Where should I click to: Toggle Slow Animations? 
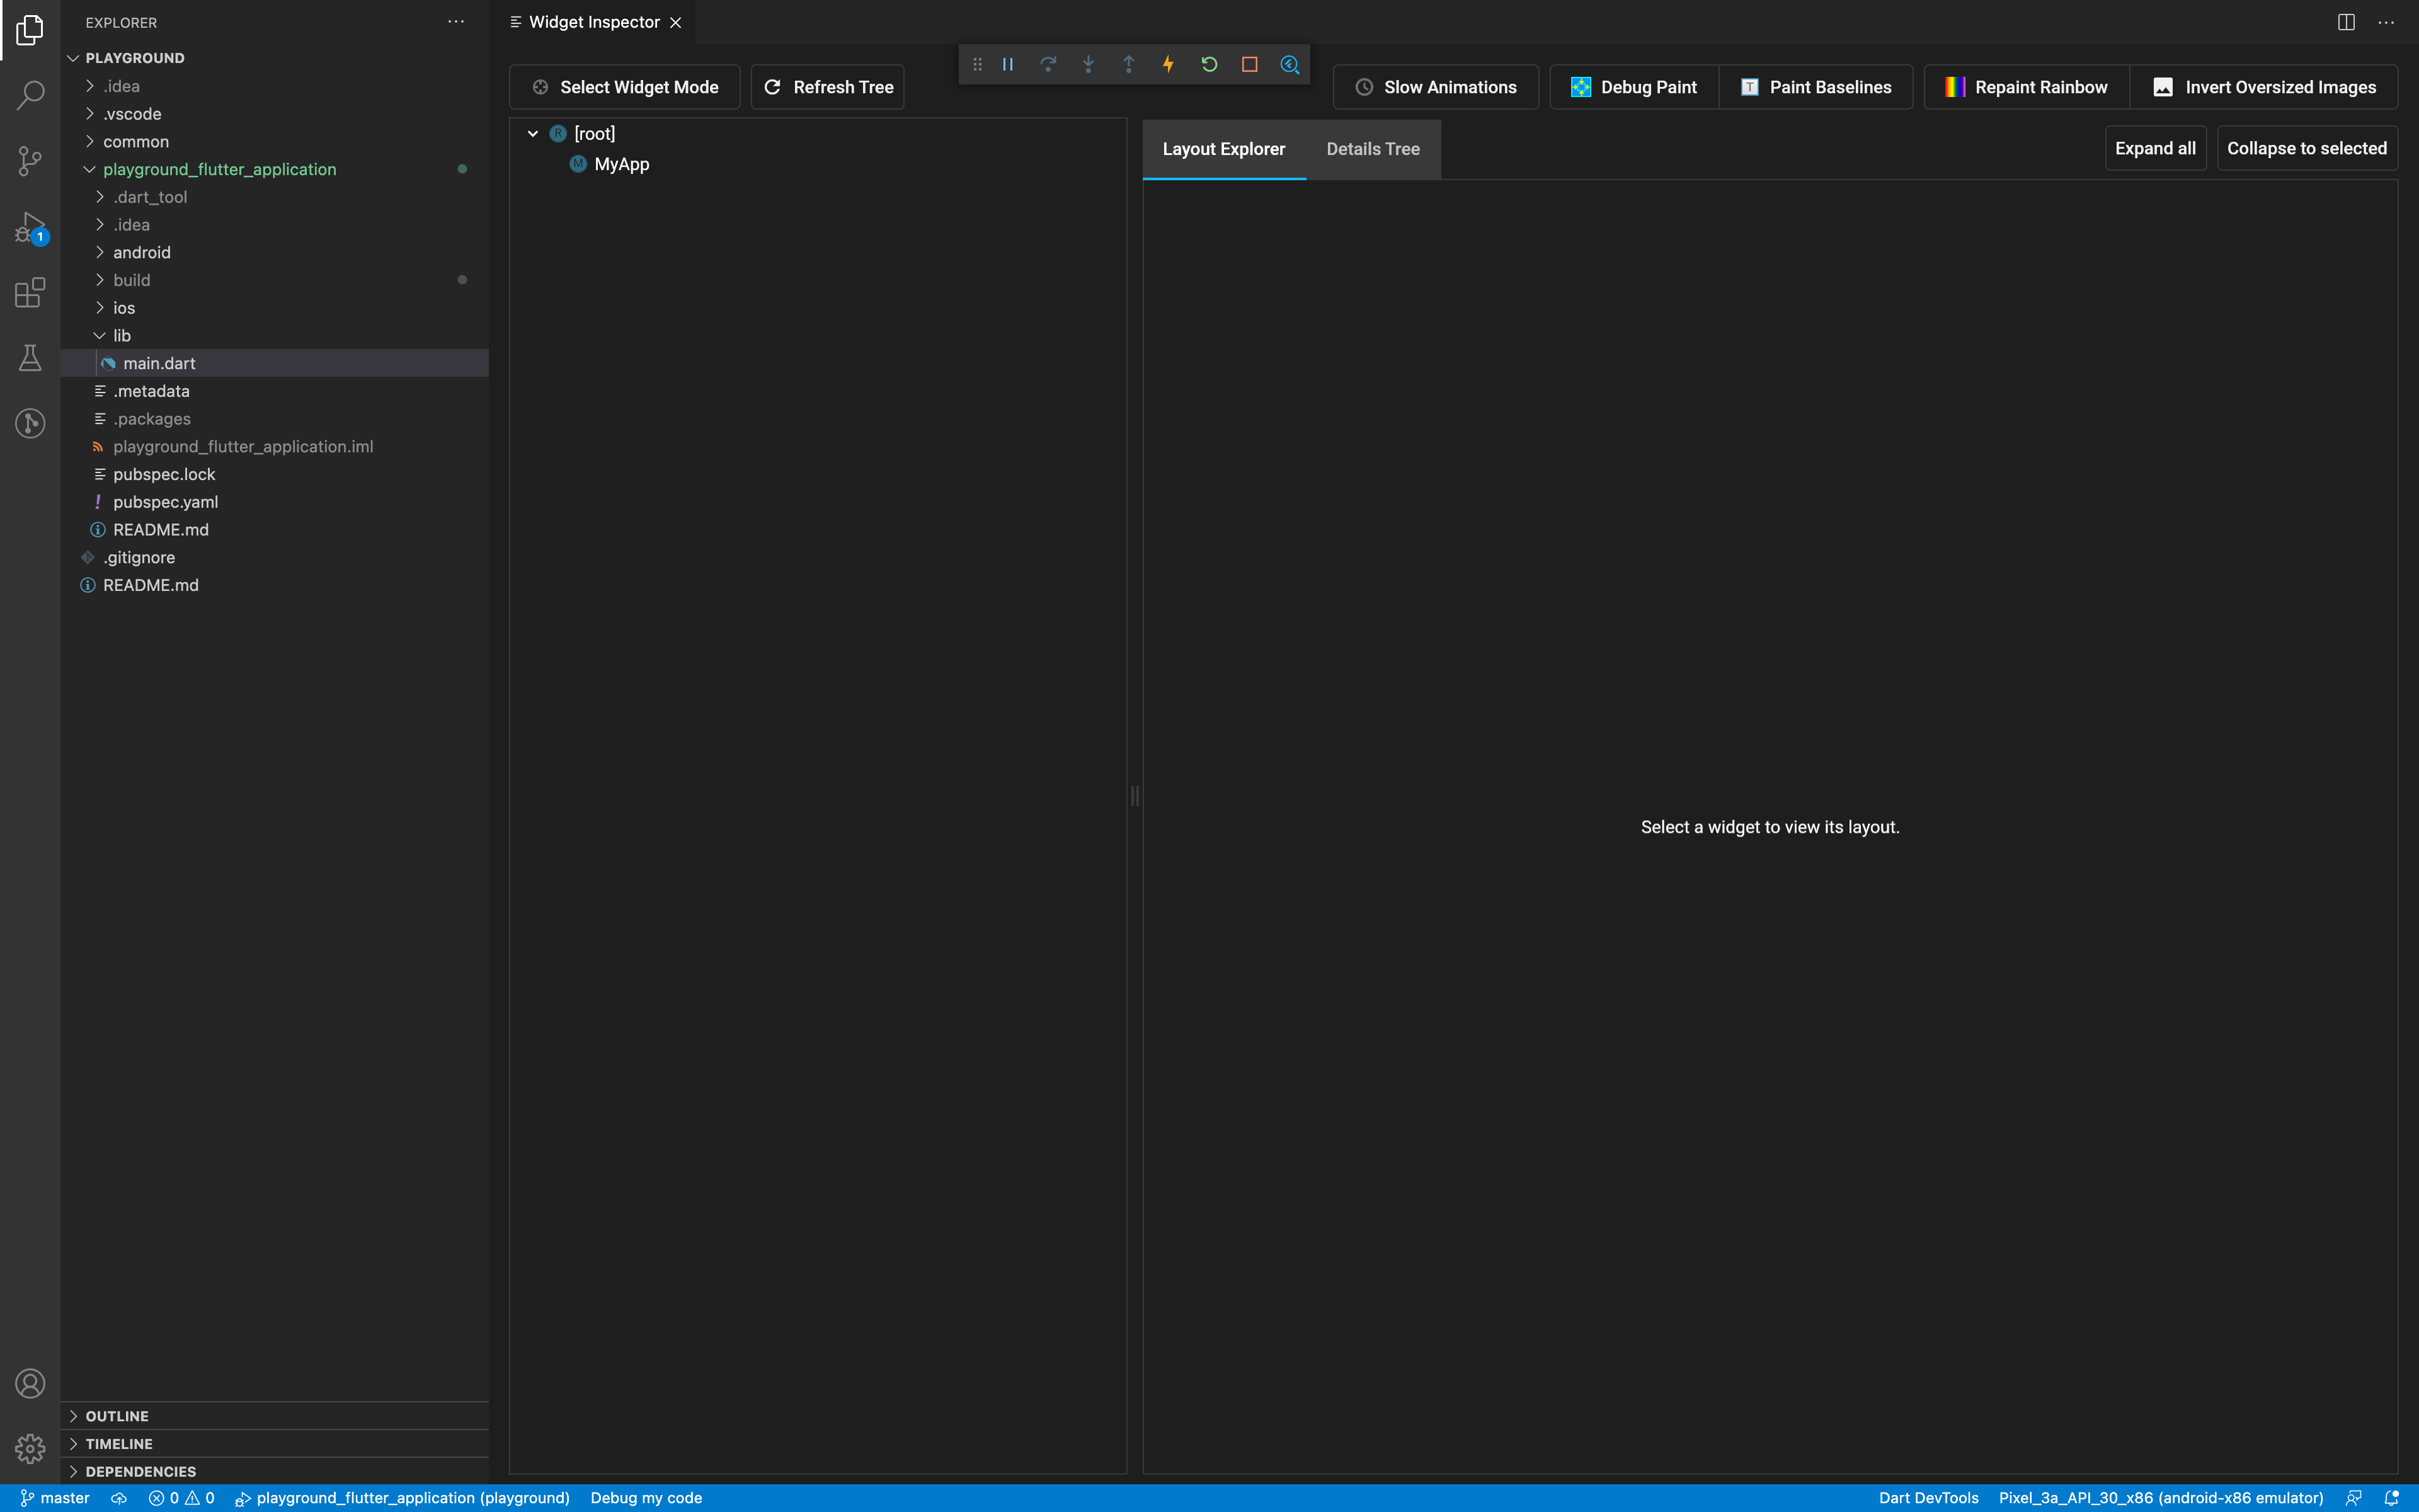[1436, 87]
